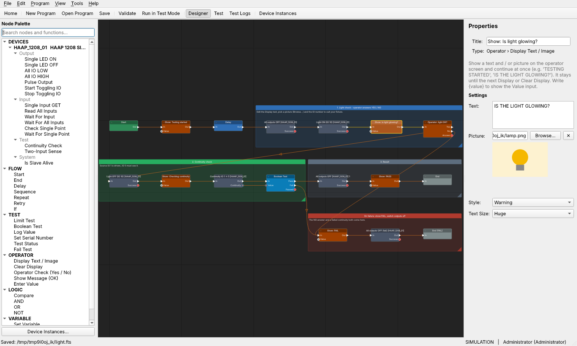
Task: Collapse the FLOW category in the palette
Action: coord(5,169)
